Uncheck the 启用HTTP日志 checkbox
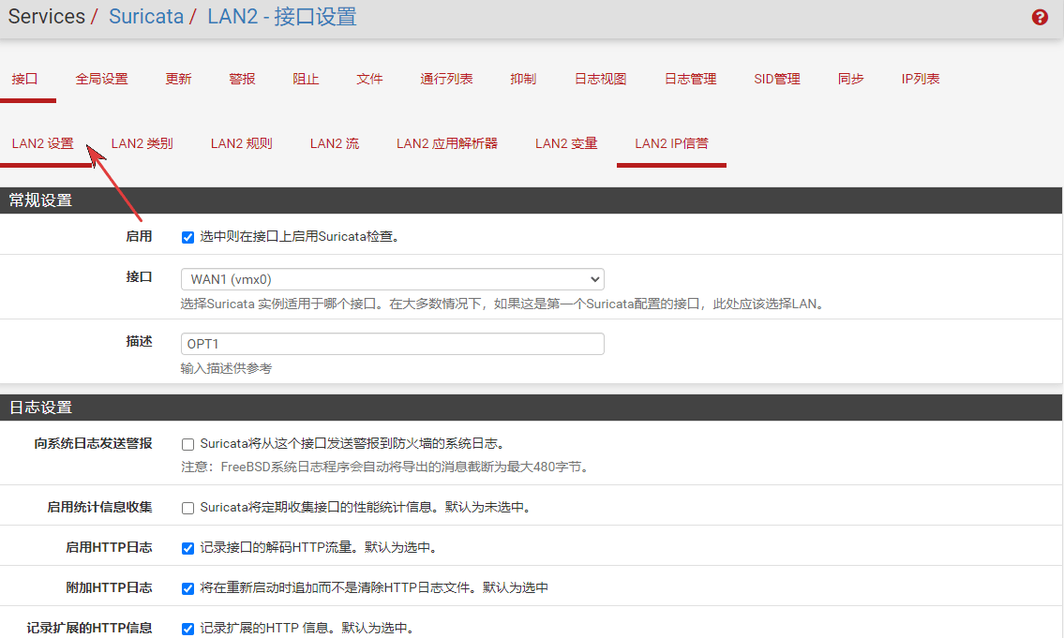 (187, 548)
